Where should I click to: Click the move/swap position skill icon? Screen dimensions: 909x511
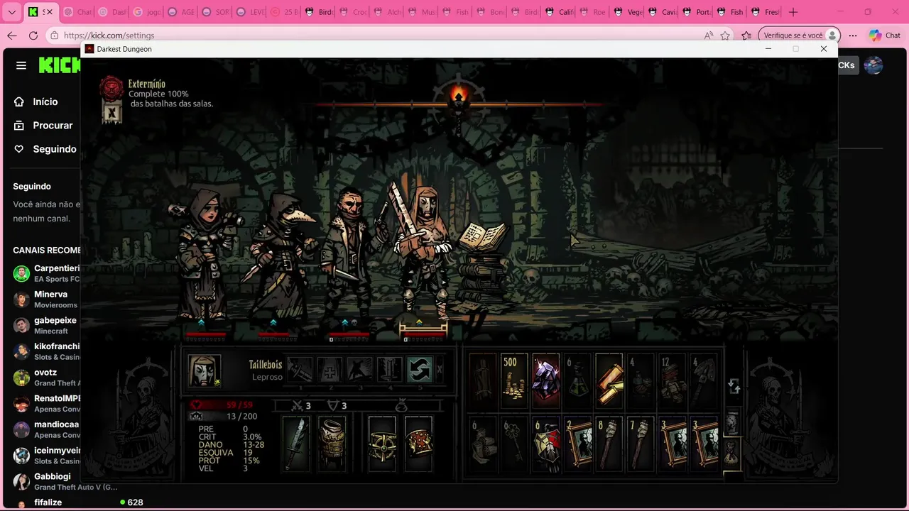[420, 370]
